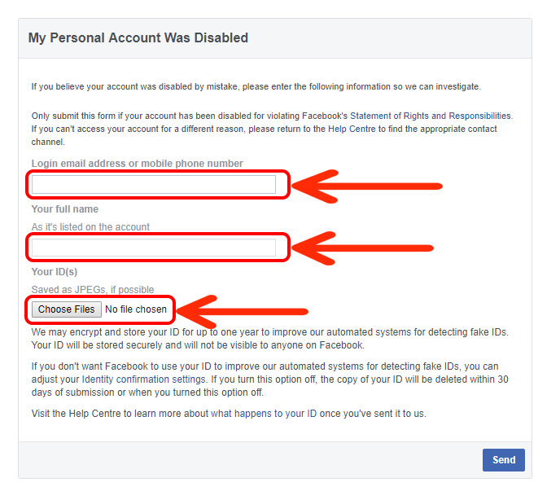
Task: Click the login email or phone number field
Action: (154, 185)
